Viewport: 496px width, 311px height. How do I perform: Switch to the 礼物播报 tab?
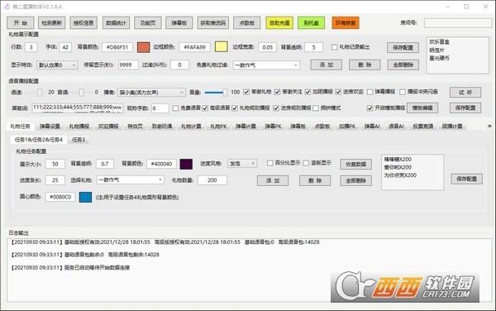[x=79, y=127]
